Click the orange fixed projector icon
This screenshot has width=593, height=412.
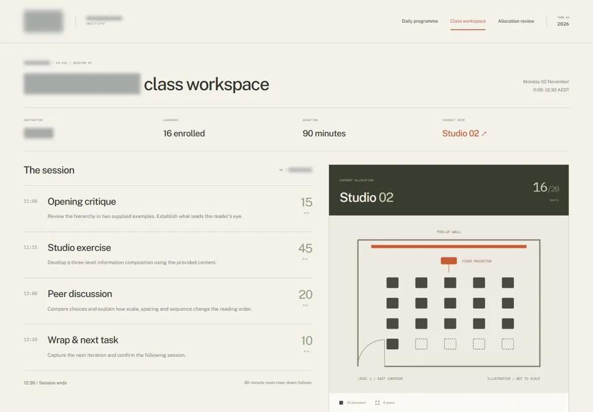point(449,261)
